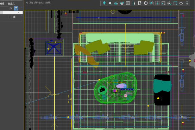Select the blue crossed box object
The height and width of the screenshot is (130, 195).
click(54, 48)
